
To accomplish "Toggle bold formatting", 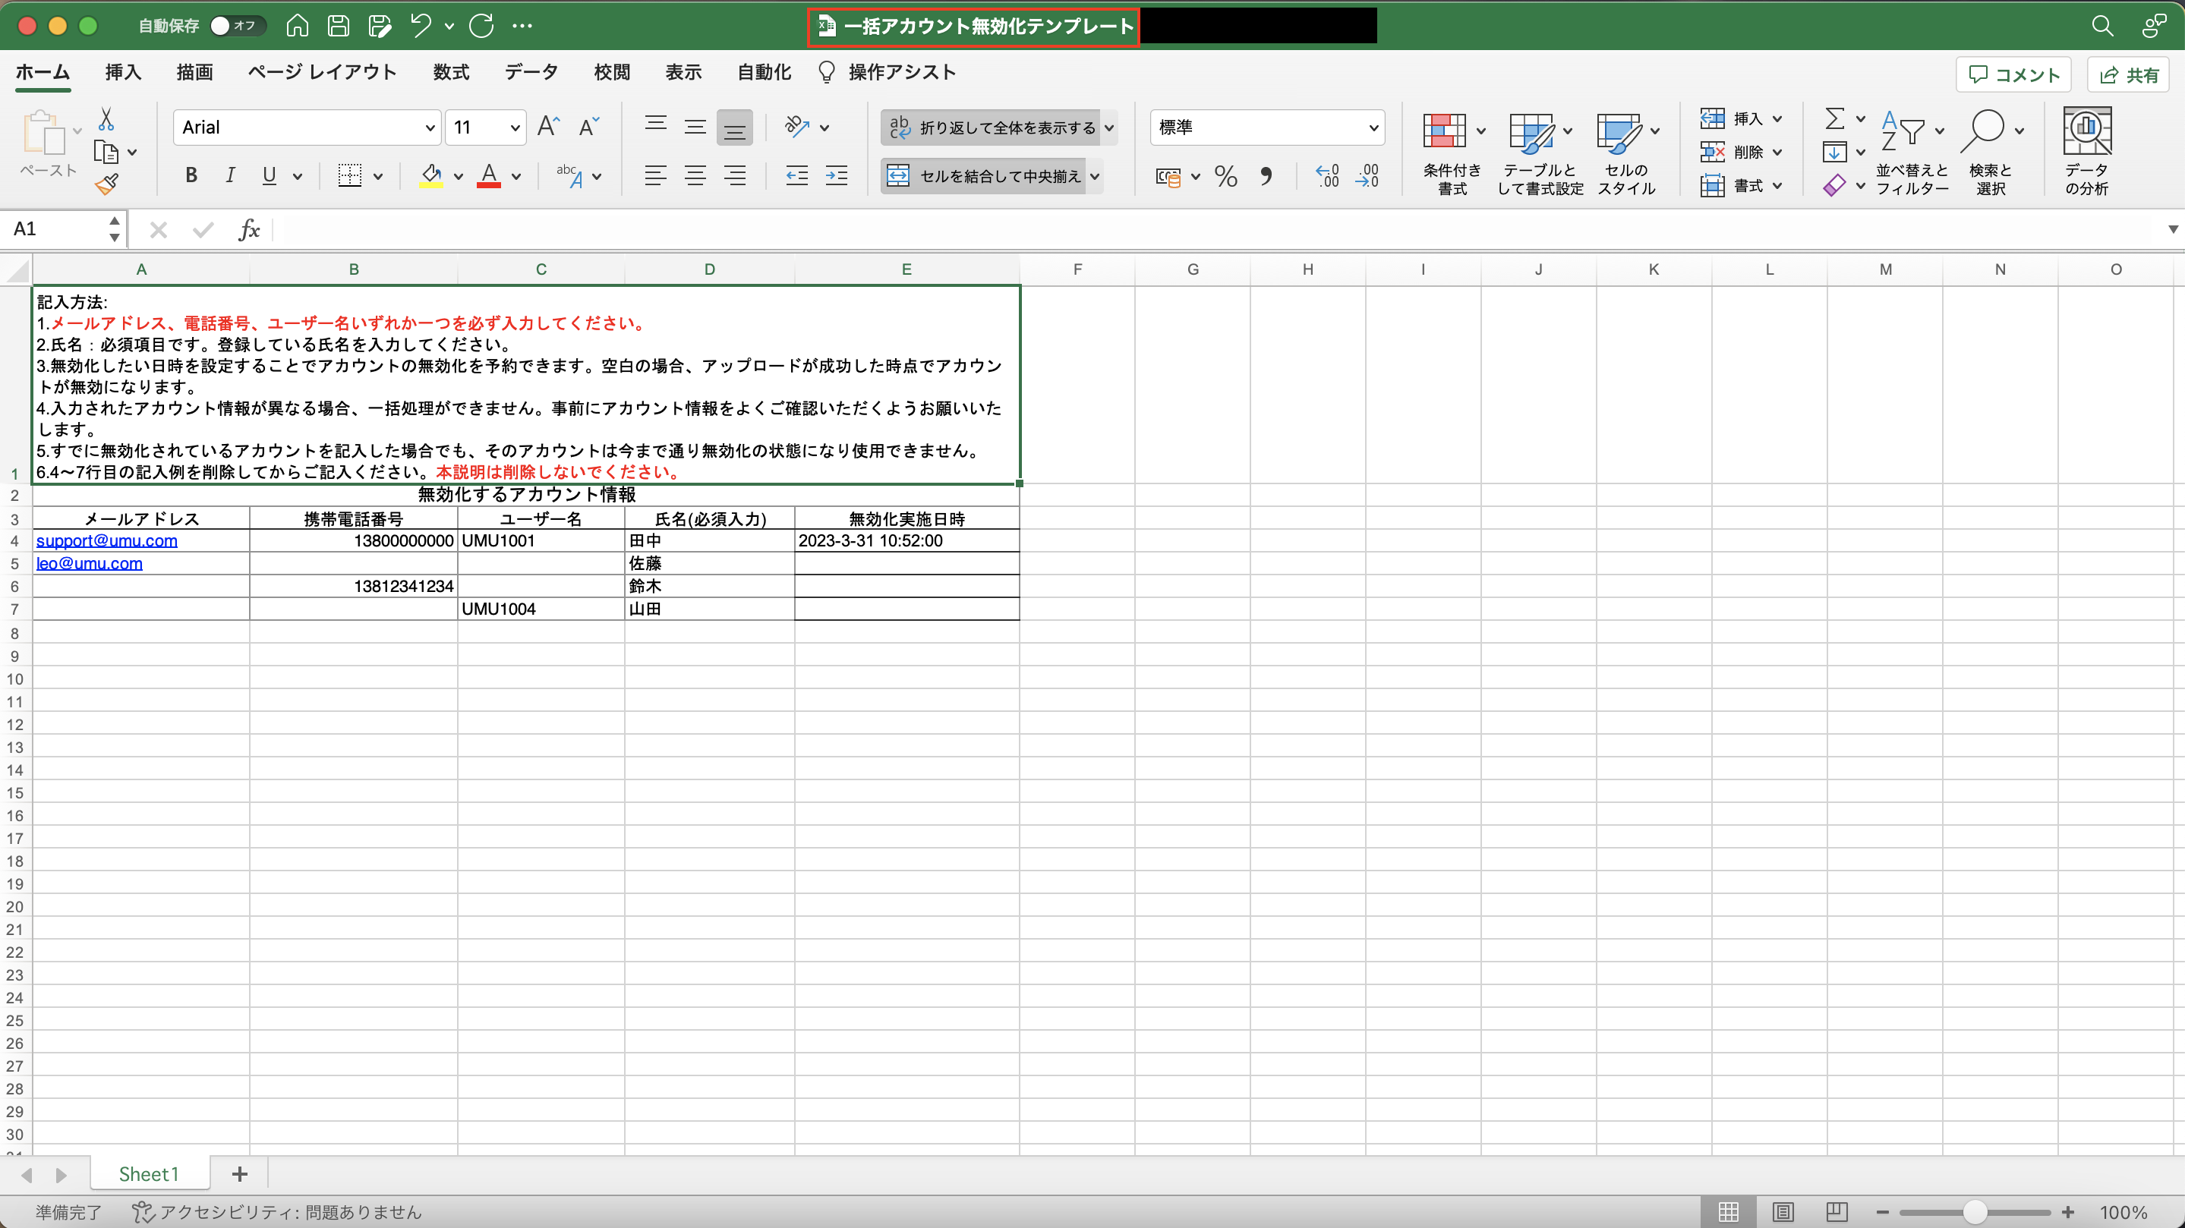I will [x=191, y=175].
